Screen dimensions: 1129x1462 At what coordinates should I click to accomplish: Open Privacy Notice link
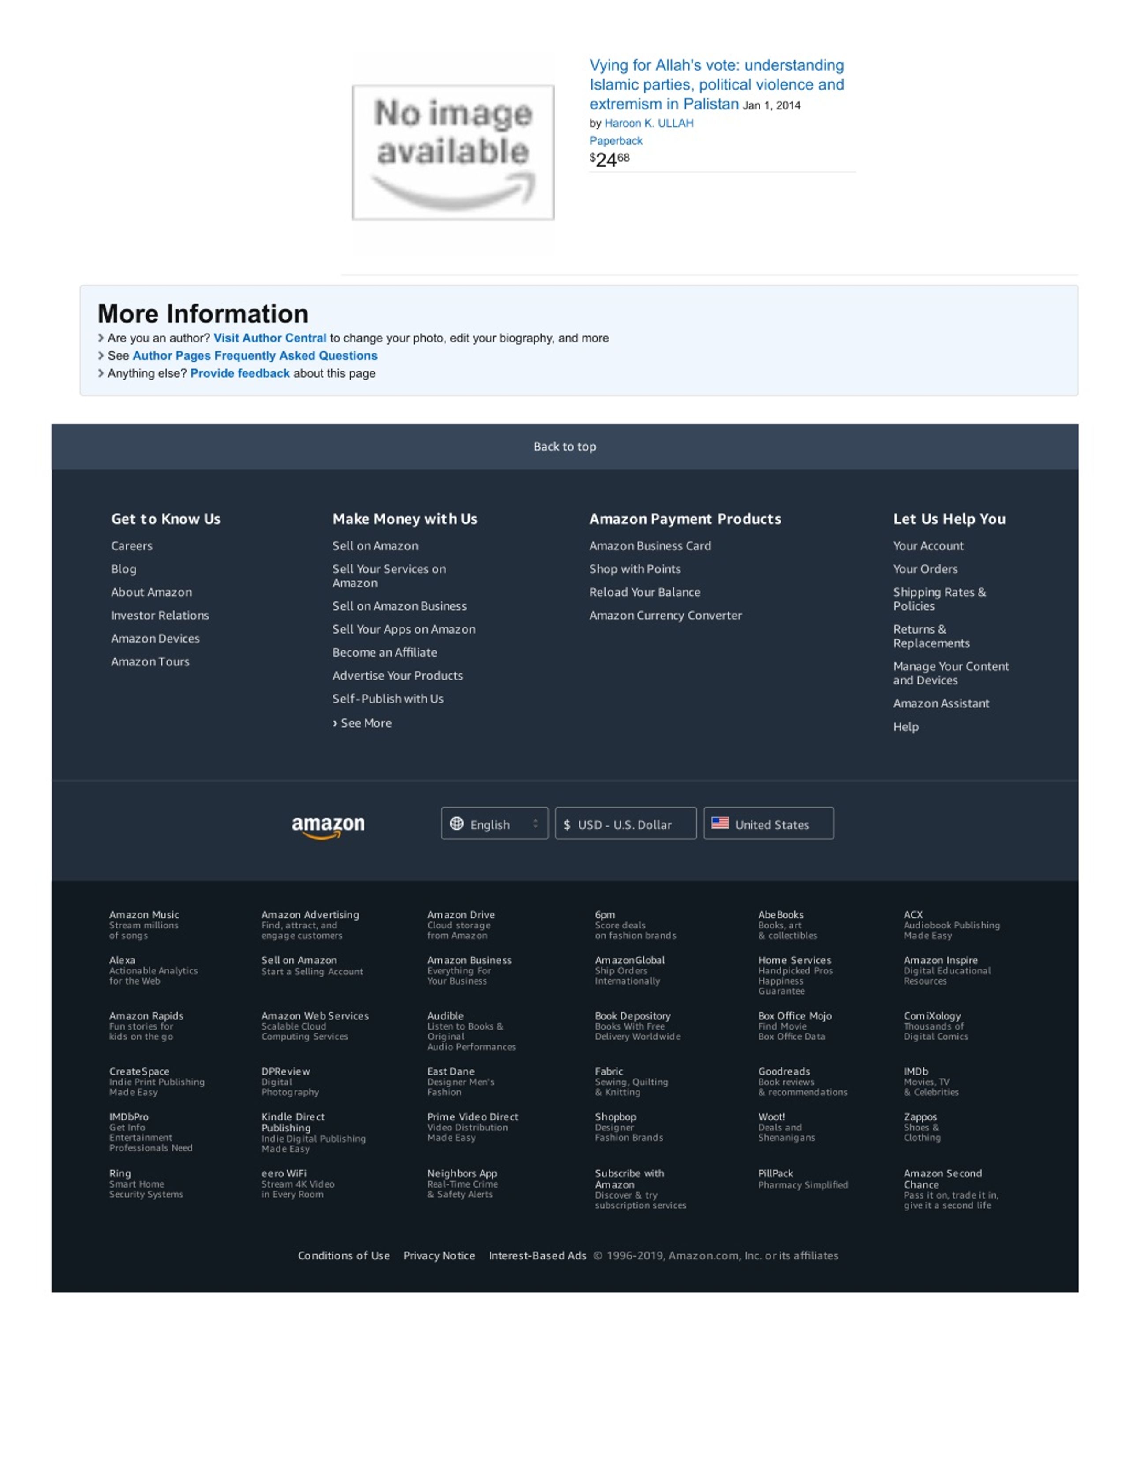coord(439,1255)
